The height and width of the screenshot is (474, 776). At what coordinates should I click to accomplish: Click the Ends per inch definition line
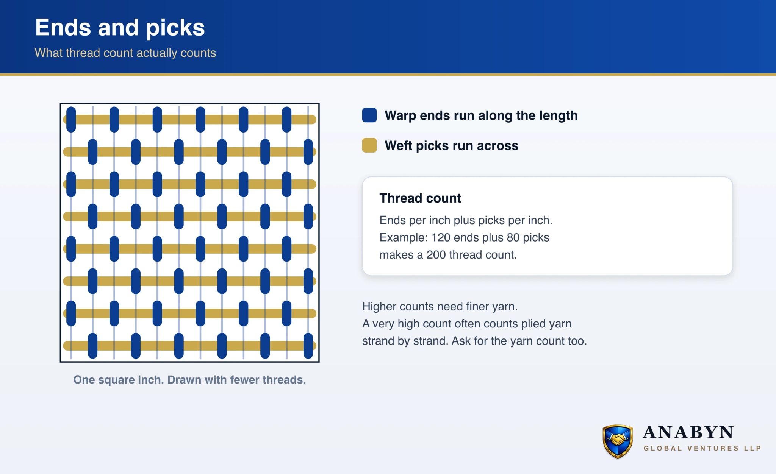pos(466,220)
